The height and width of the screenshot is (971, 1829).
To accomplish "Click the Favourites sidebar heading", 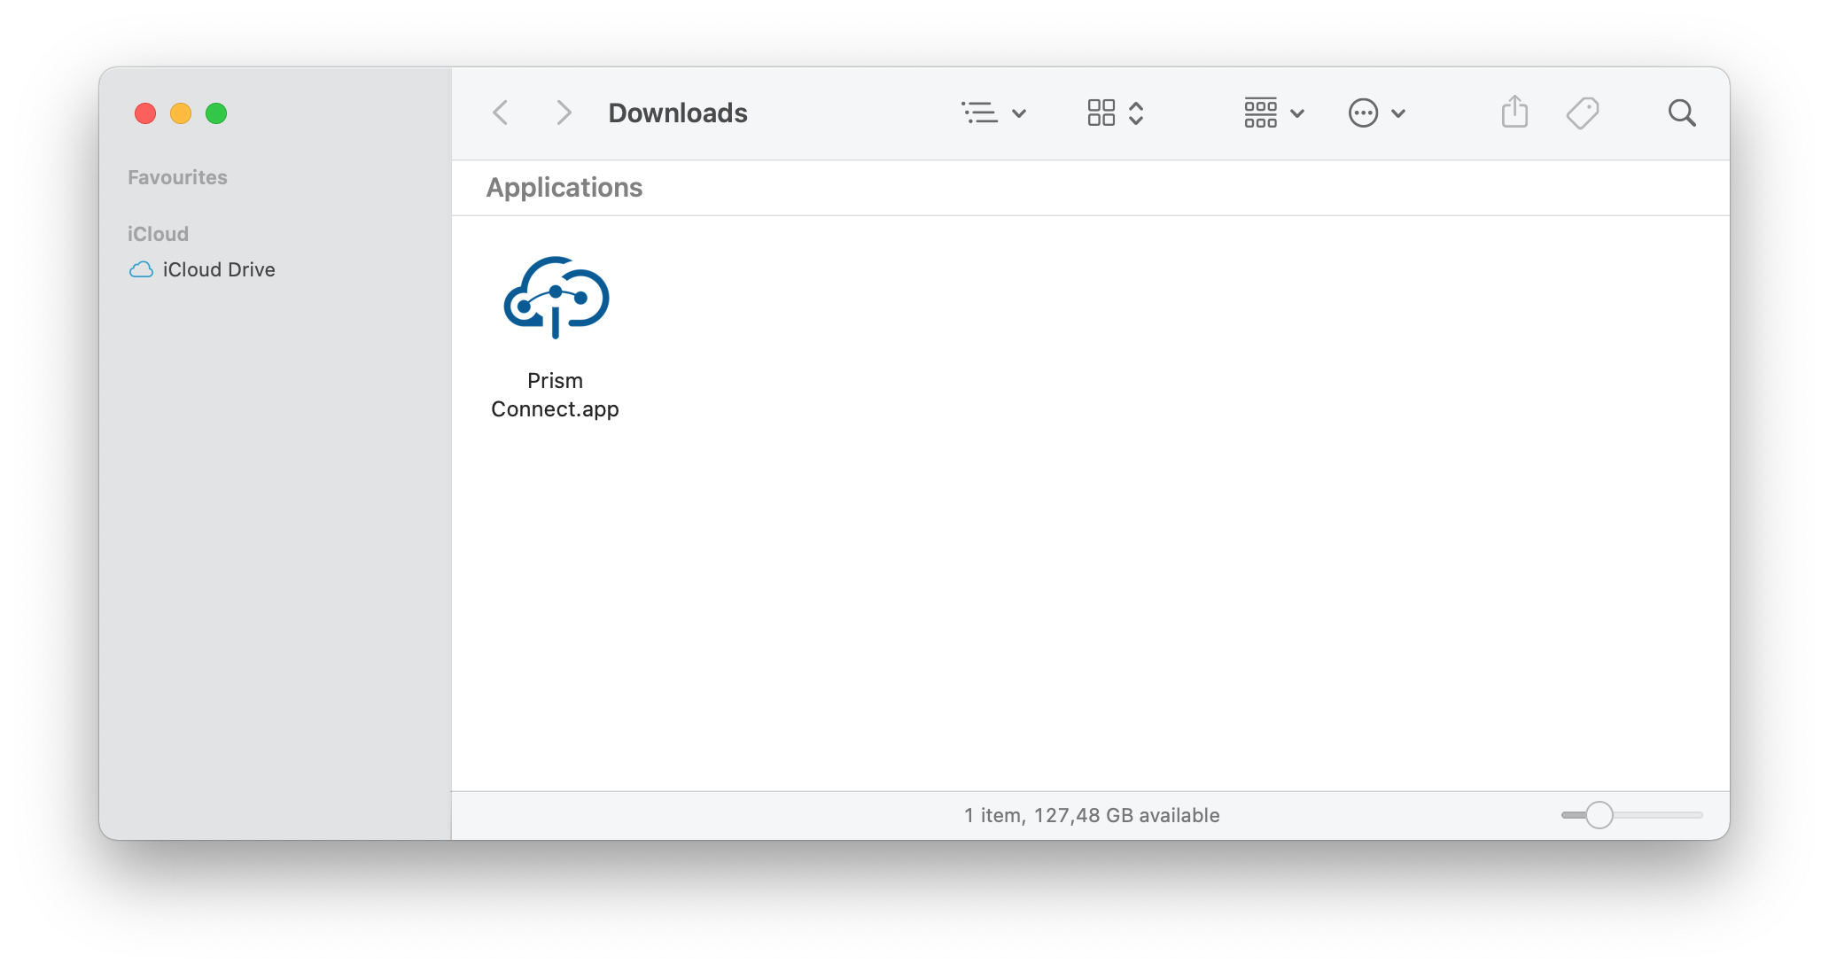I will 177,177.
